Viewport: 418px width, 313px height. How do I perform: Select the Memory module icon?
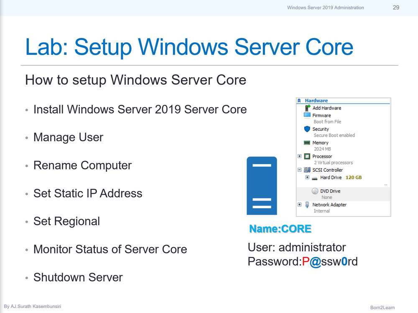pyautogui.click(x=307, y=143)
